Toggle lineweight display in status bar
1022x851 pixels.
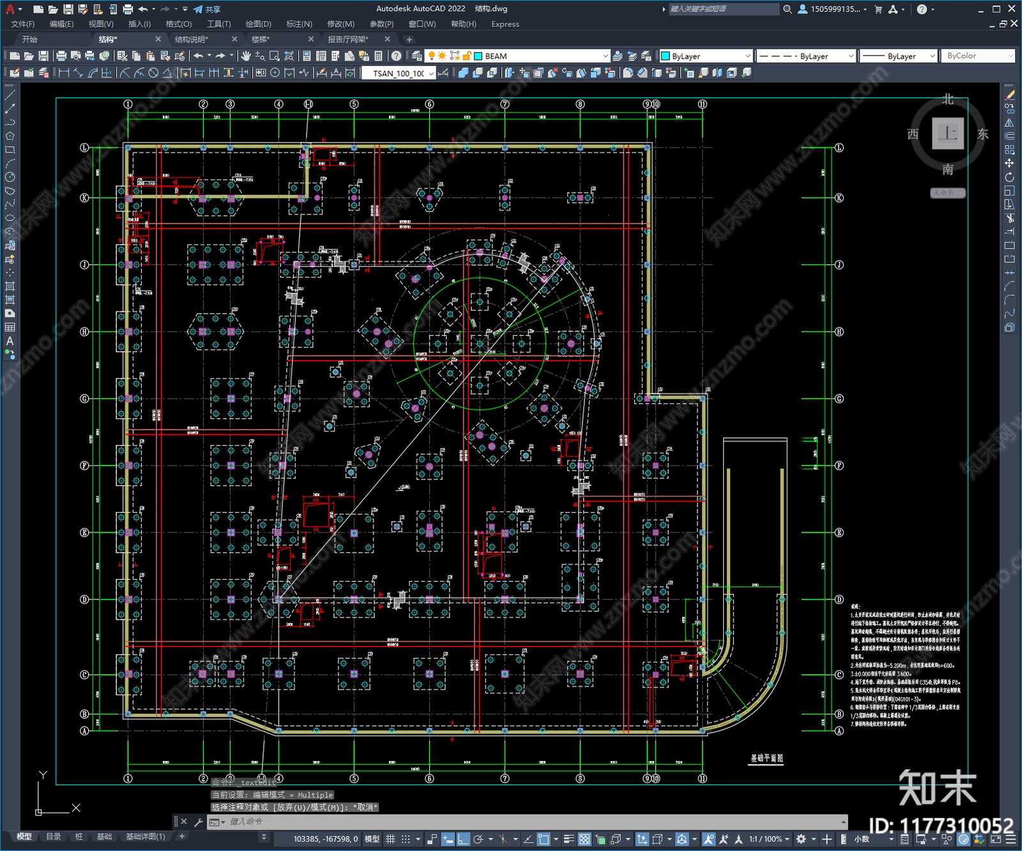568,839
